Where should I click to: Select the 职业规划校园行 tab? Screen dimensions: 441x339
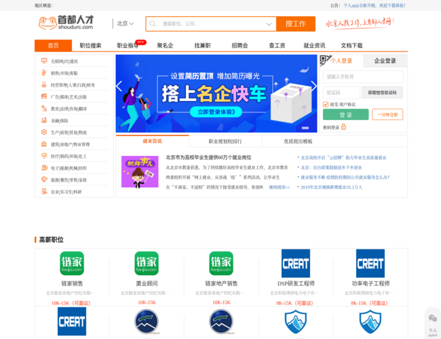(225, 141)
